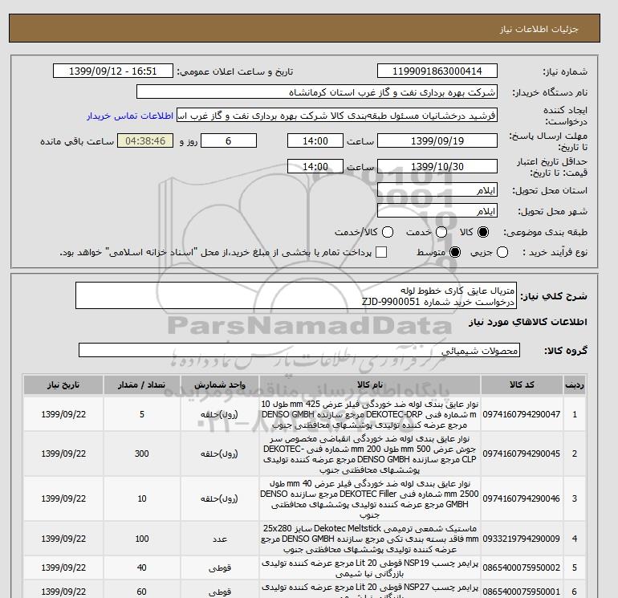
Task: Click the goods group field محصولات شیمیائی
Action: pyautogui.click(x=299, y=350)
